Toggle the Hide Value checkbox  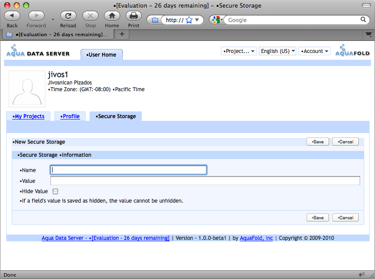click(55, 191)
